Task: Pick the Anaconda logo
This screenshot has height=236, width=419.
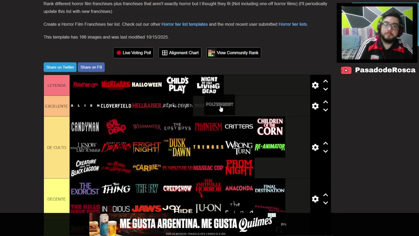Action: pos(239,189)
